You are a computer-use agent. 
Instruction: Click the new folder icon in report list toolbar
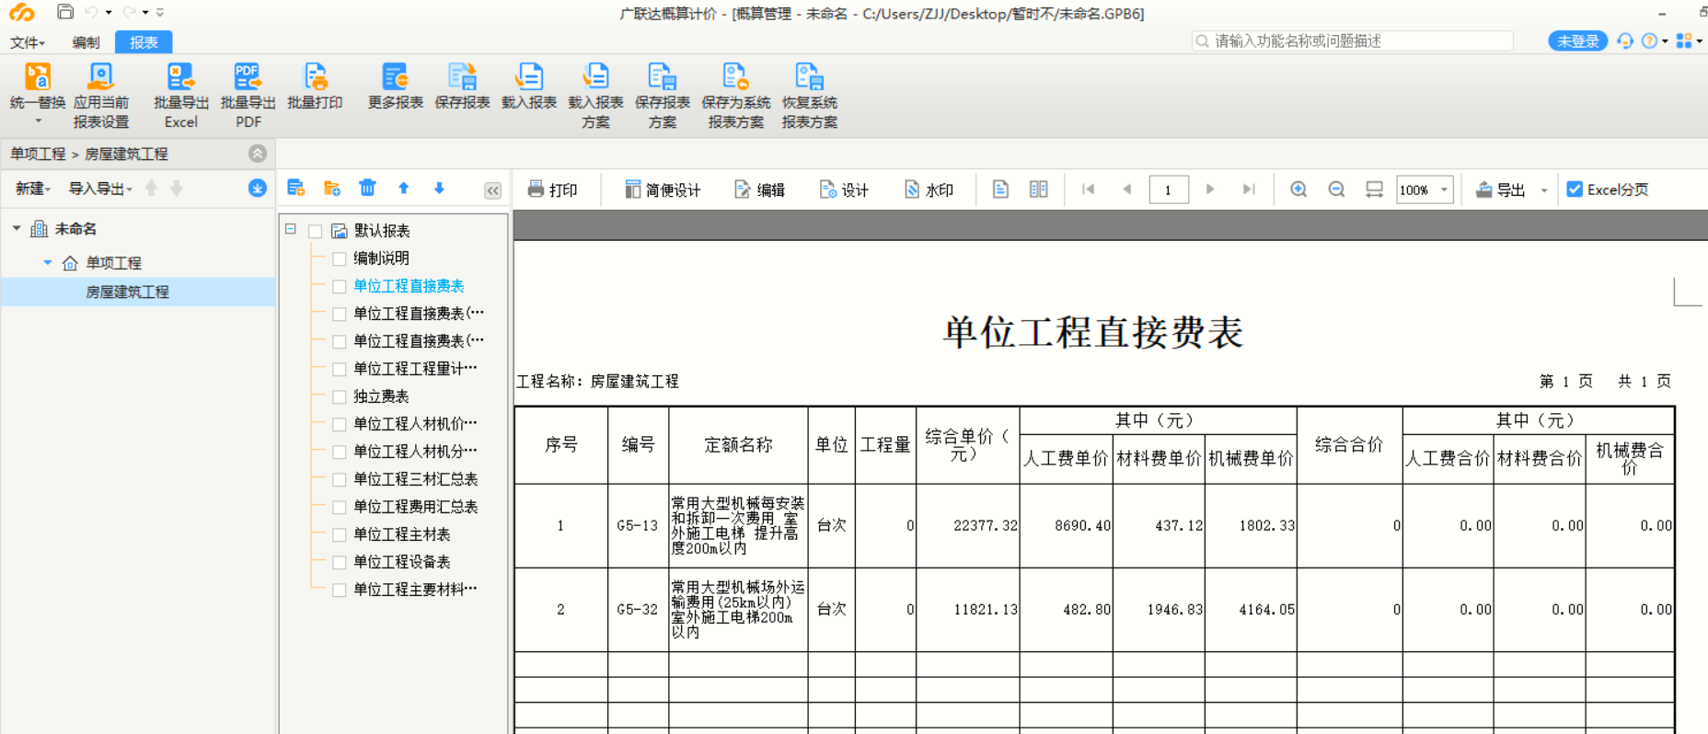tap(332, 189)
